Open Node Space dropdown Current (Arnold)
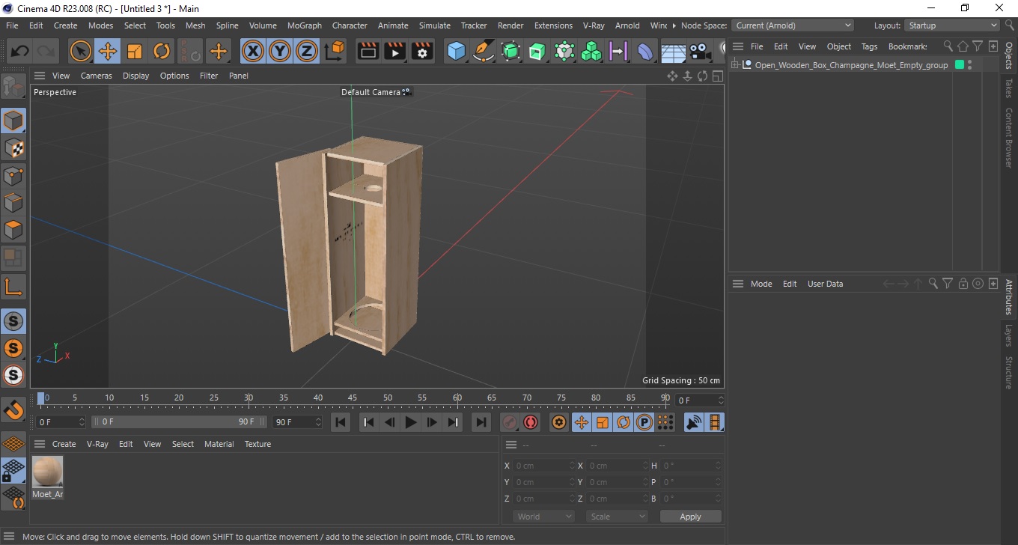Screen dimensions: 1018x545 [793, 25]
